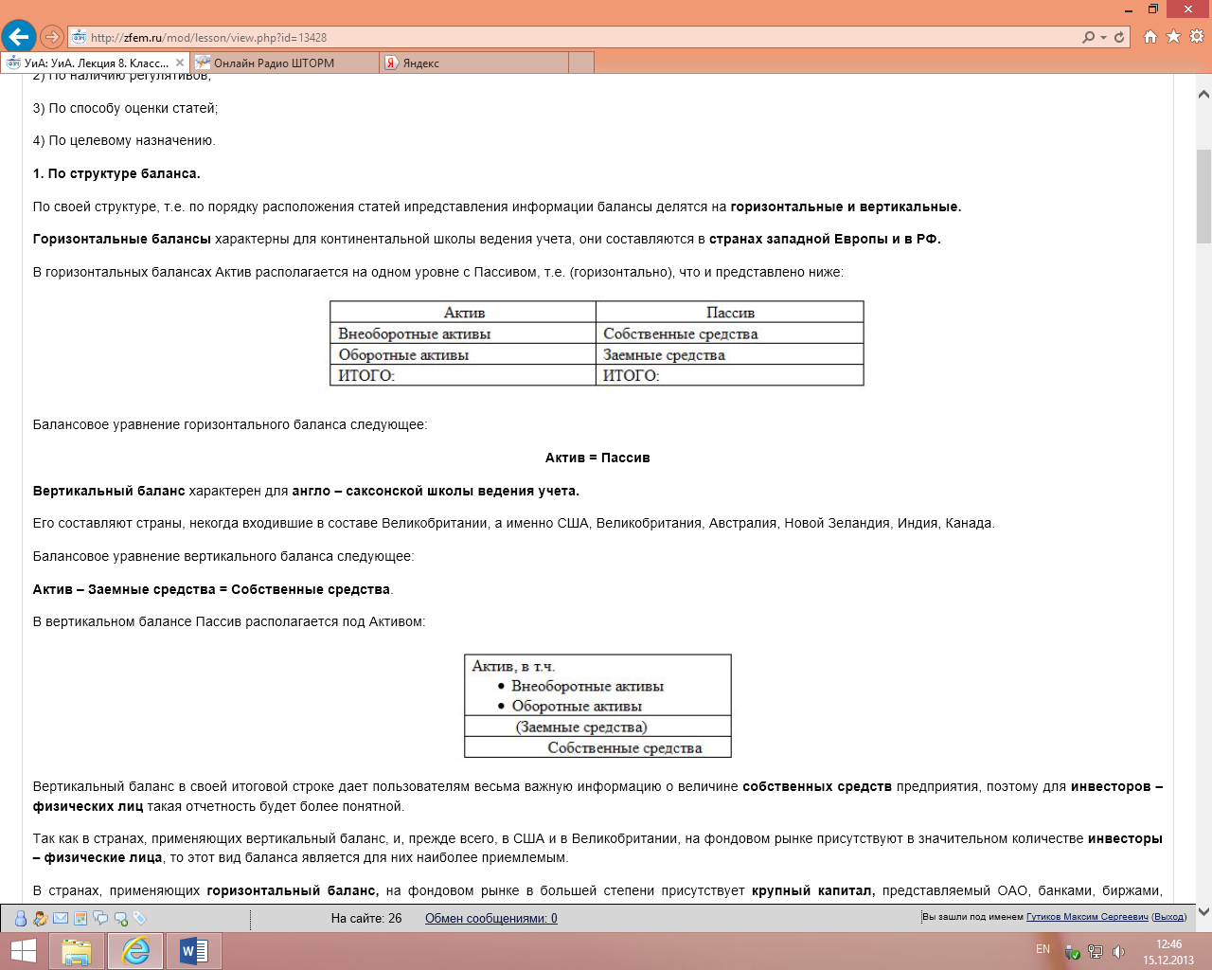Click the add-comment bubble icon in dock
The height and width of the screenshot is (970, 1212).
pos(120,918)
